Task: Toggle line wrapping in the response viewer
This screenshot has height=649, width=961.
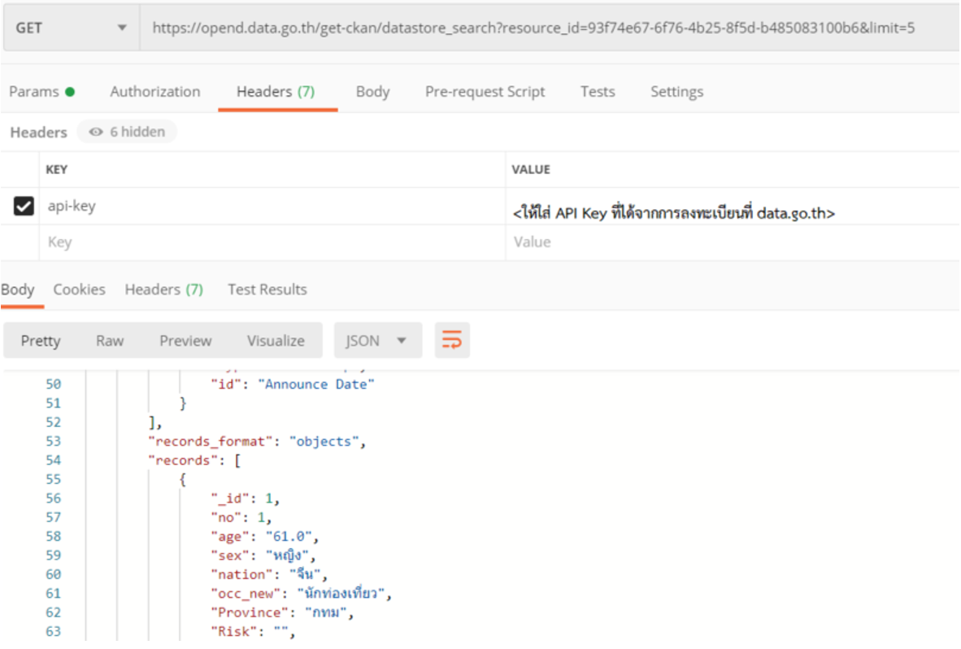Action: click(x=454, y=340)
